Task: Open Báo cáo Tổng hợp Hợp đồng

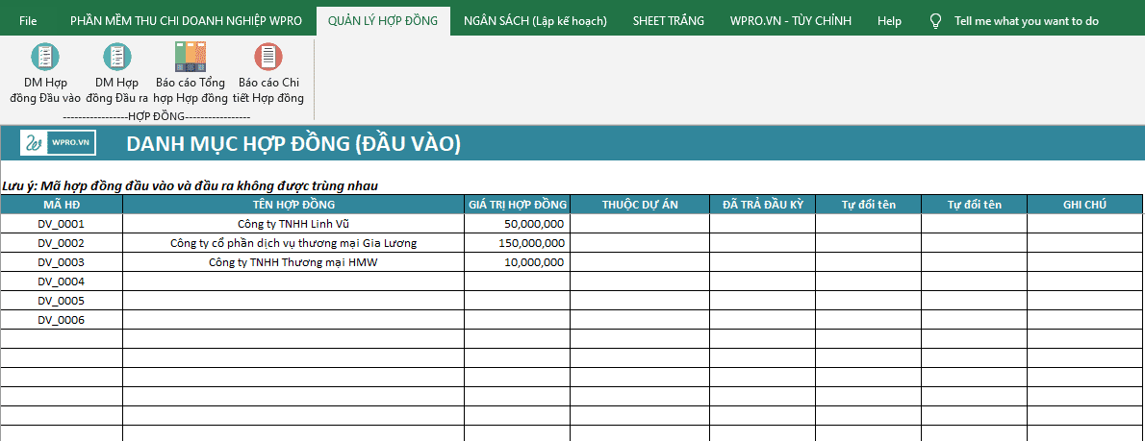Action: click(x=191, y=74)
